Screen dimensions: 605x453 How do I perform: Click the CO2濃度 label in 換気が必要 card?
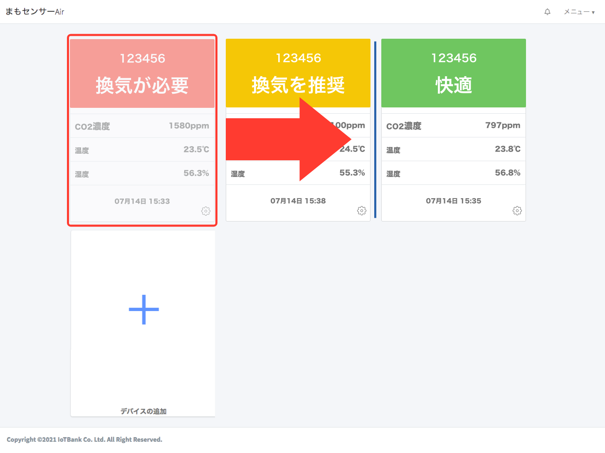tap(92, 127)
